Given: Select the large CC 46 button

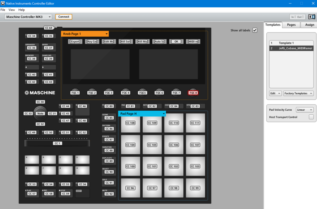Looking at the screenshot, I should (82, 110).
